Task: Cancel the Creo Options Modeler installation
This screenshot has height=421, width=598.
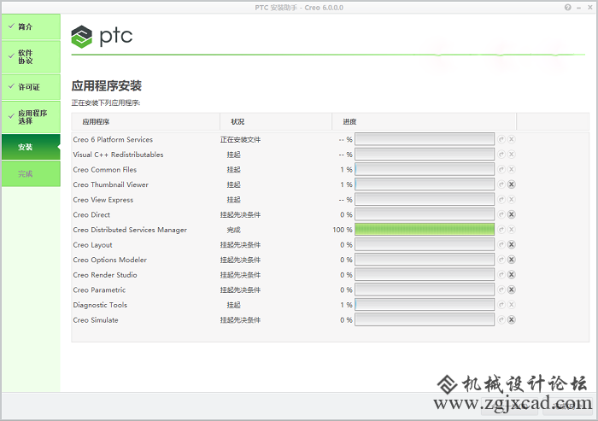Action: click(512, 260)
